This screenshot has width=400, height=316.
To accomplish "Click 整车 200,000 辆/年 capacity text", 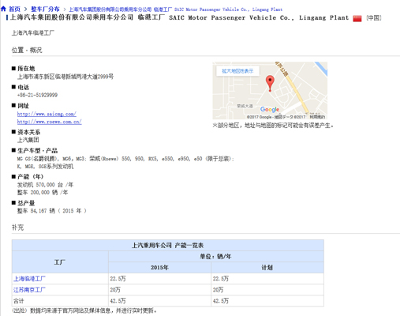I will coord(43,193).
